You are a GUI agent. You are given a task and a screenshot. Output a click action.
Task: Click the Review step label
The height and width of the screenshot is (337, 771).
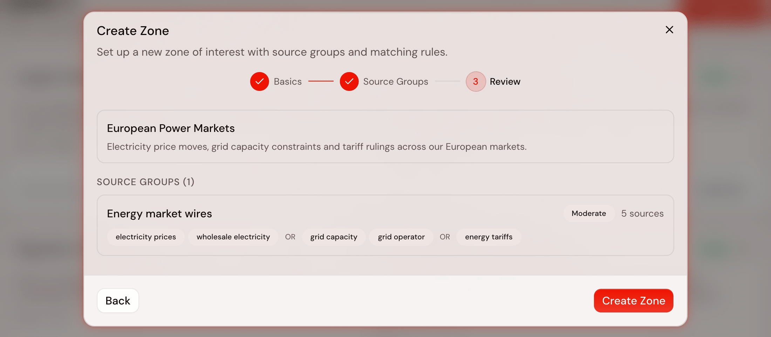point(505,82)
